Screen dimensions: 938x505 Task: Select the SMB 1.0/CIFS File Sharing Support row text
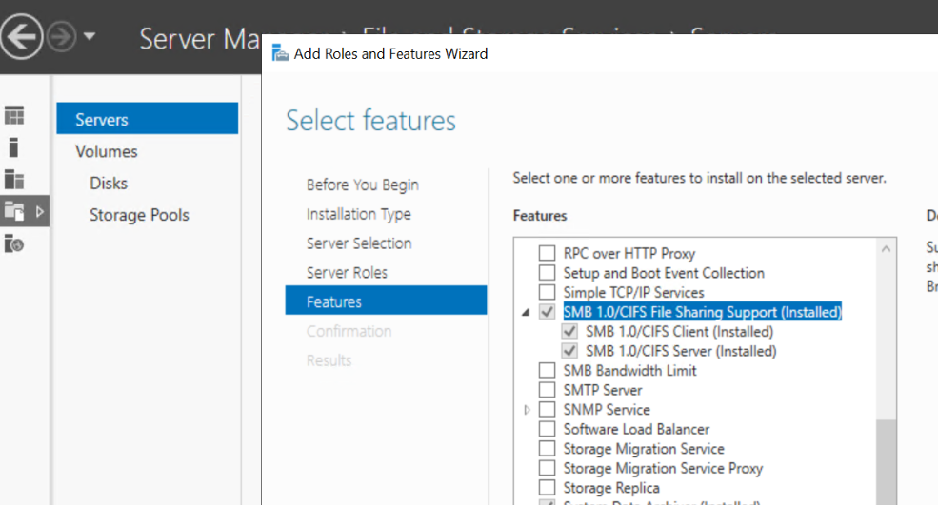[x=702, y=311]
